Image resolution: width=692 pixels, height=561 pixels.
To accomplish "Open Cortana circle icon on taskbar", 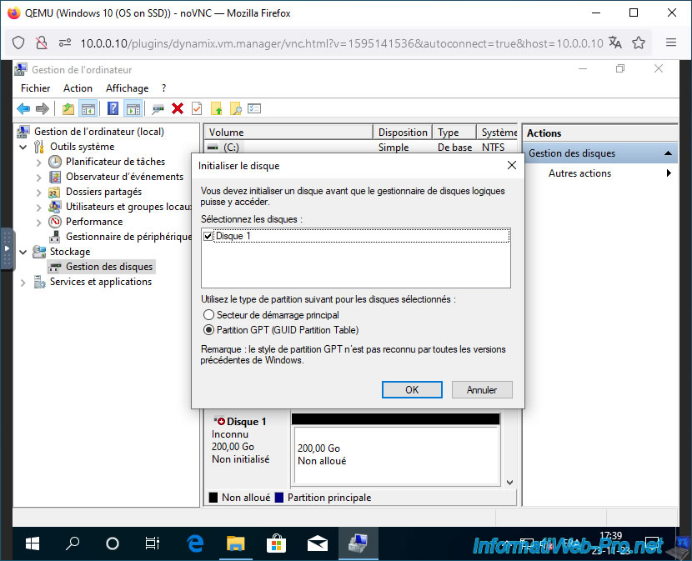I will [113, 543].
